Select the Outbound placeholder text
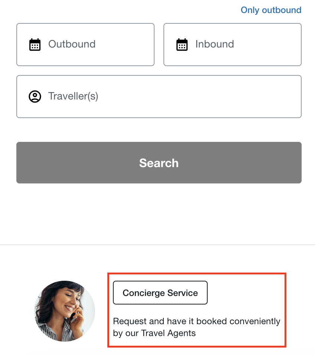Viewport: 315px width, 355px height. click(x=72, y=44)
